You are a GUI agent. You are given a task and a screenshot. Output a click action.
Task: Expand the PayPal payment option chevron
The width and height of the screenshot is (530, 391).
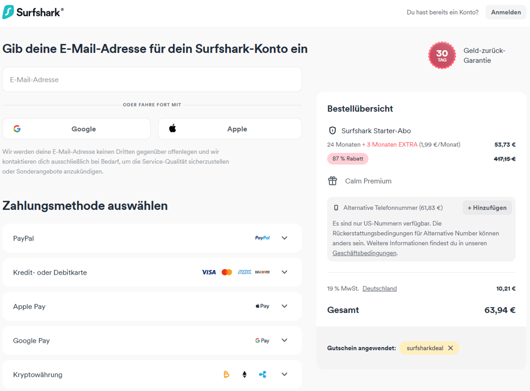tap(285, 238)
